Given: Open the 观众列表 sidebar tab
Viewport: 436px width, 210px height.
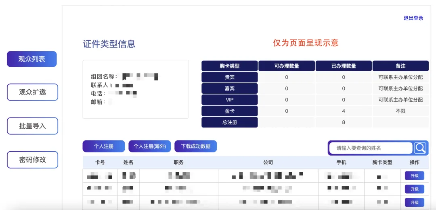Looking at the screenshot, I should 32,59.
